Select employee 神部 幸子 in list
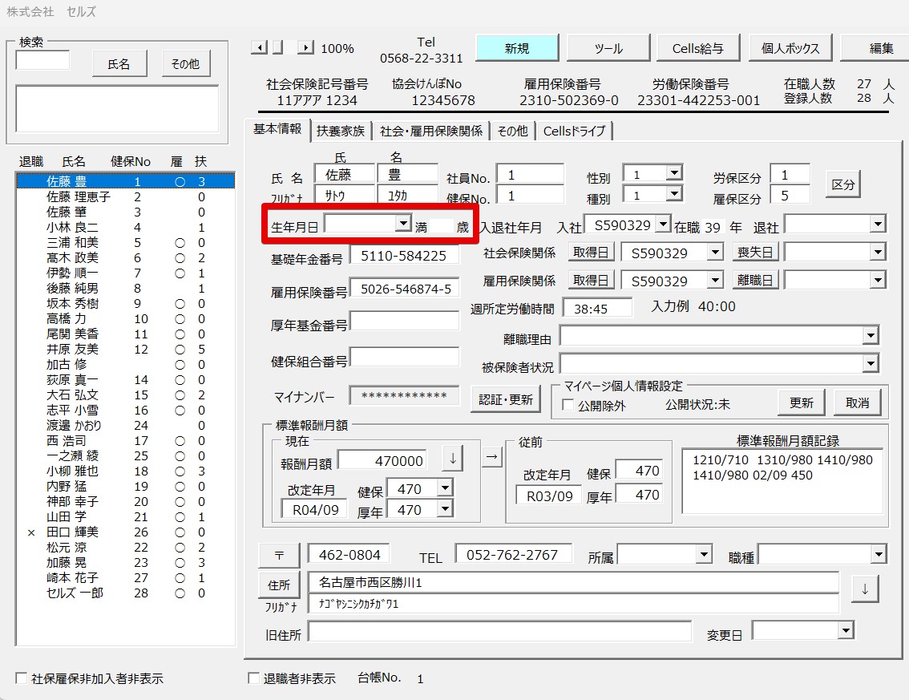The image size is (909, 700). click(x=124, y=501)
